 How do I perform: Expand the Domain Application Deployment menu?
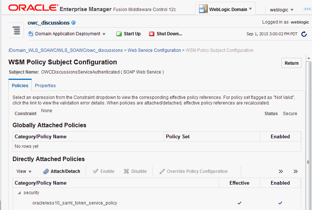click(67, 34)
